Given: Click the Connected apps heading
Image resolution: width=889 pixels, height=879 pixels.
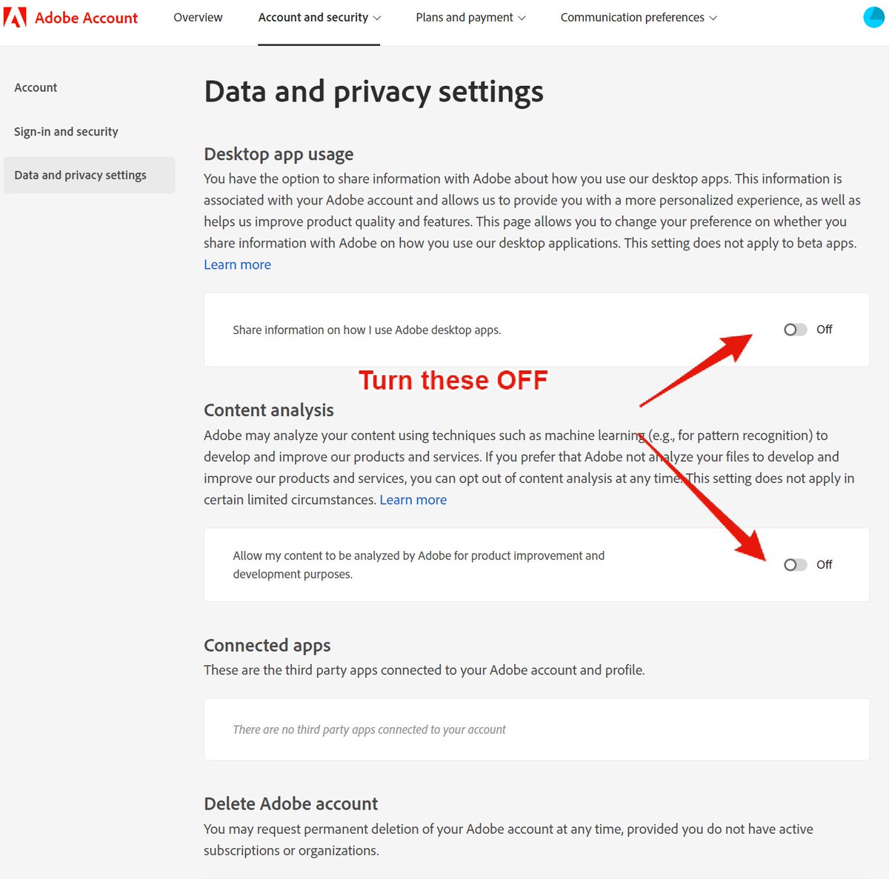Looking at the screenshot, I should (267, 646).
